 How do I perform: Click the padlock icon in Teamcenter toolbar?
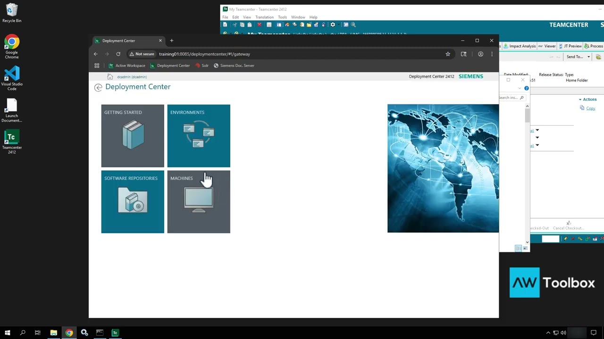click(324, 24)
